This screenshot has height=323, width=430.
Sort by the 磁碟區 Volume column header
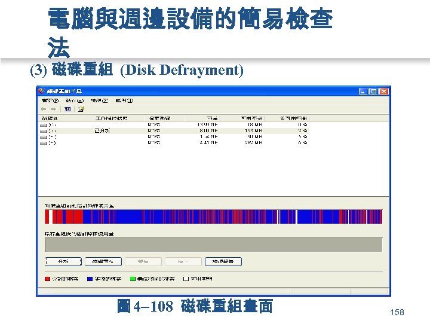tap(64, 118)
